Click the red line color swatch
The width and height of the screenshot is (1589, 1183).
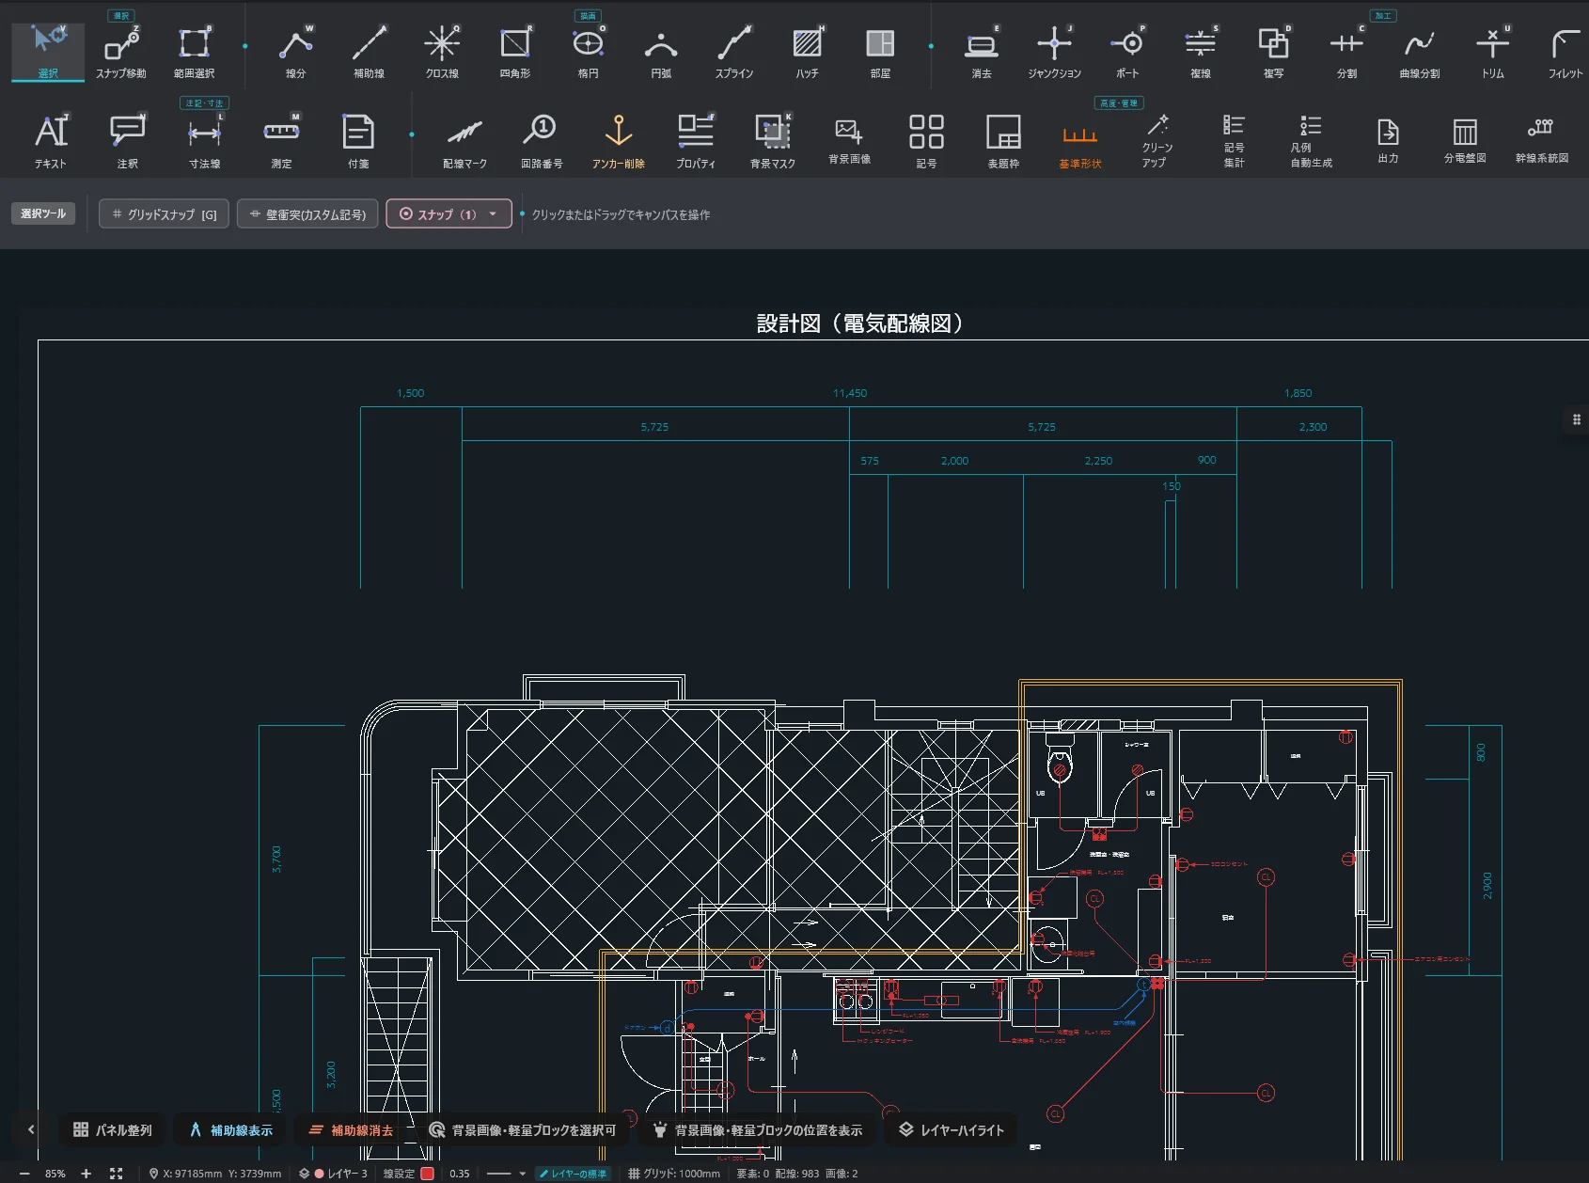427,1174
